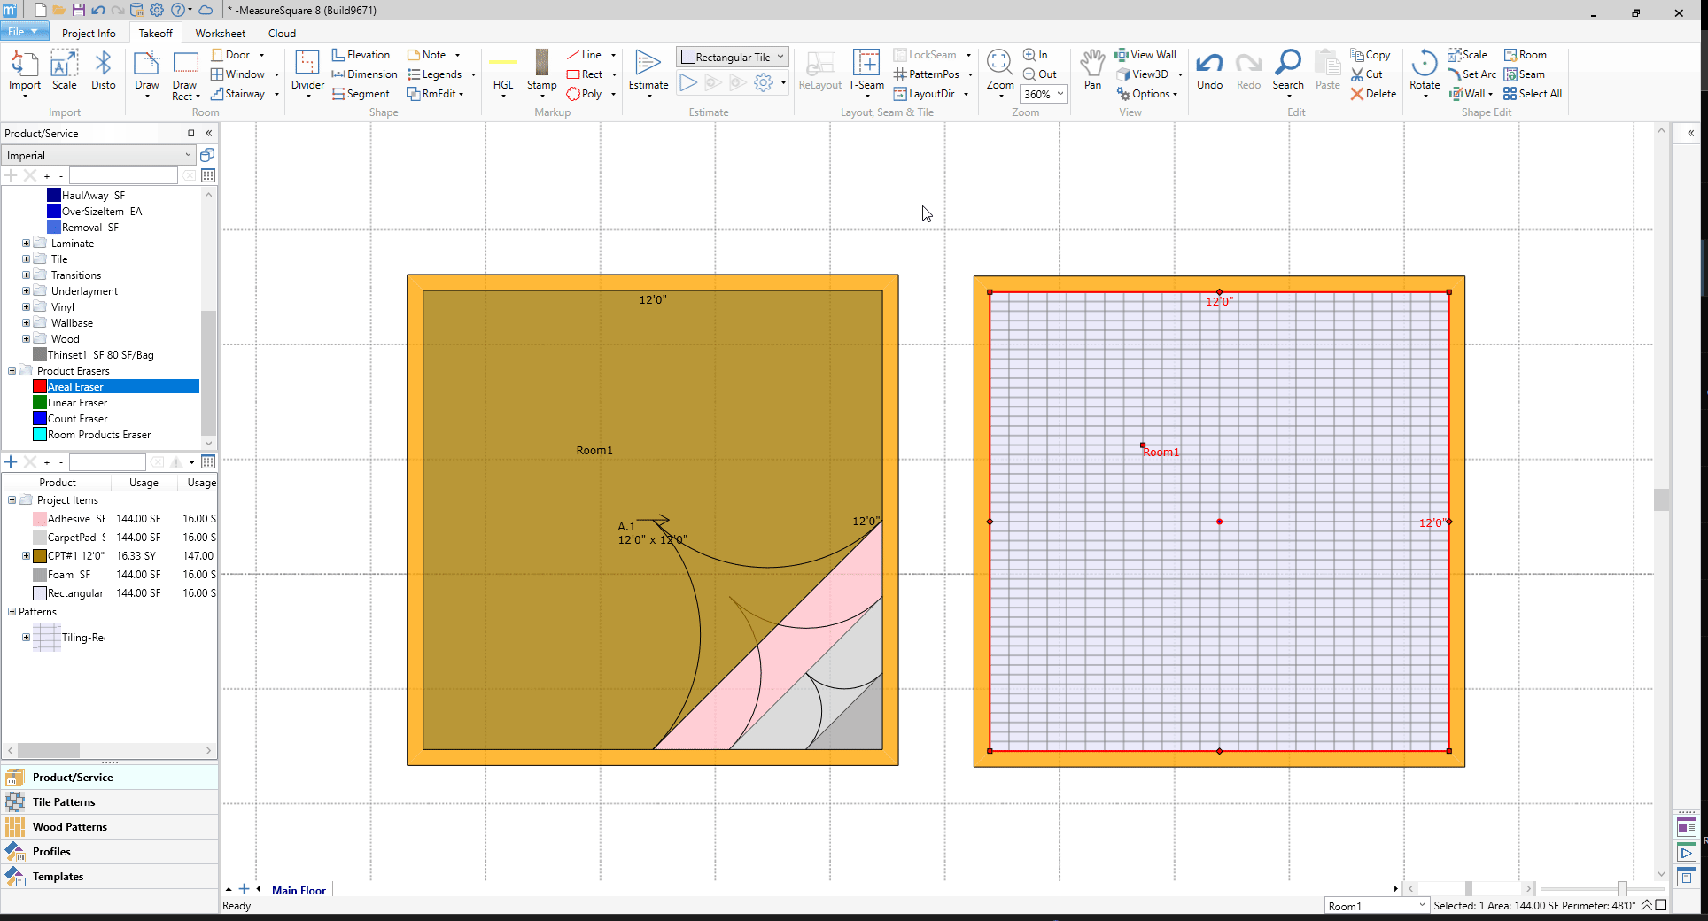Expand the Laminate product folder

pyautogui.click(x=26, y=244)
